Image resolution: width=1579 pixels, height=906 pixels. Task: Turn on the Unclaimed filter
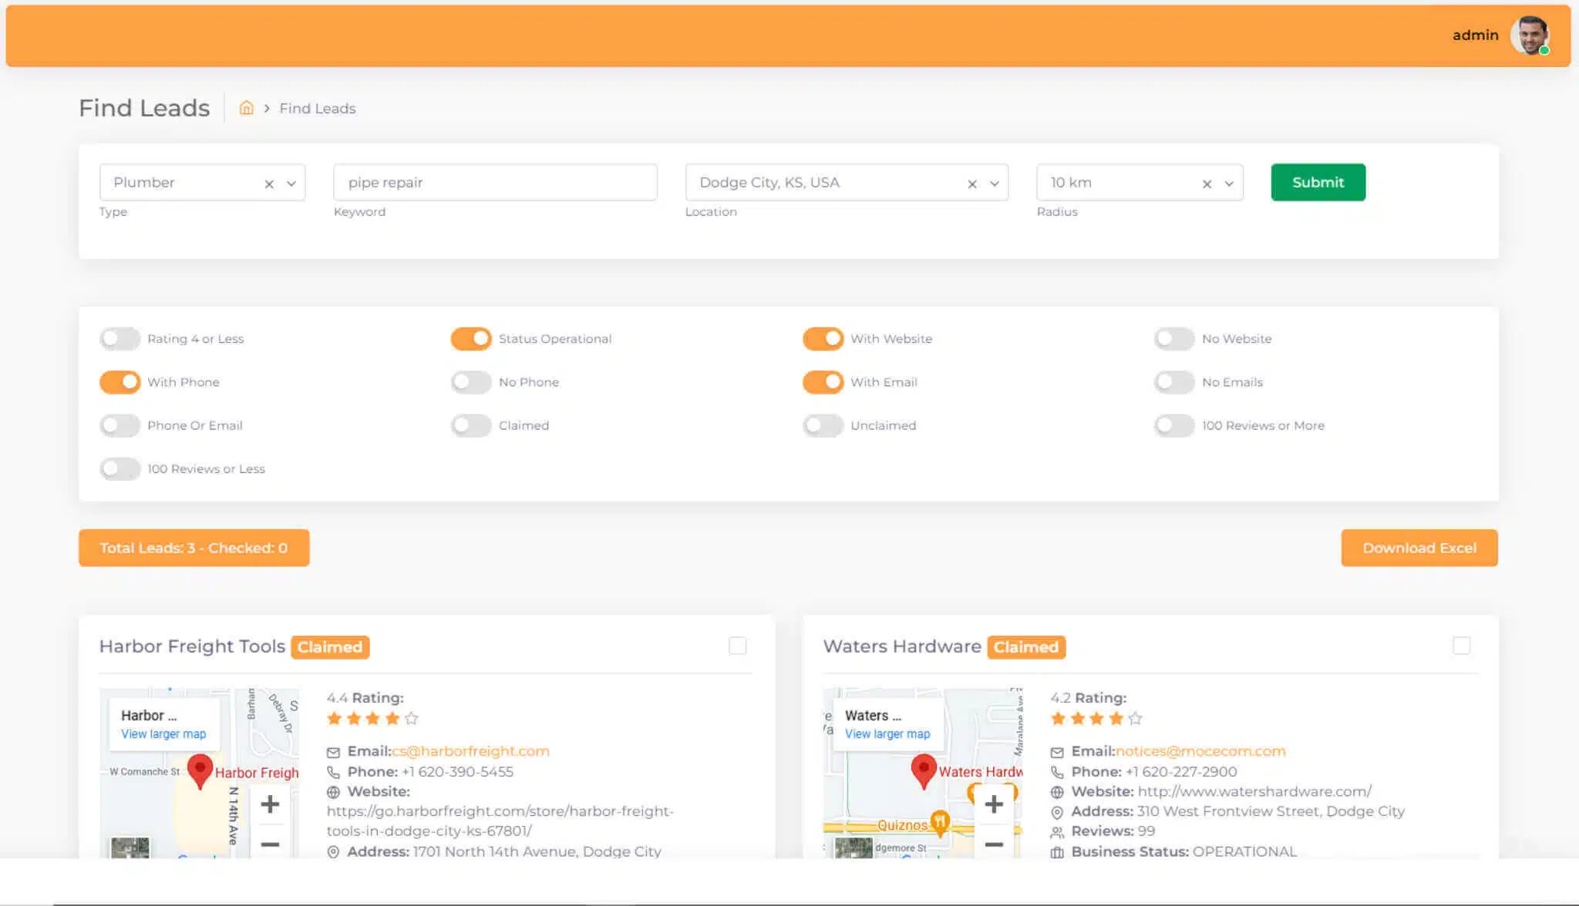pyautogui.click(x=823, y=425)
